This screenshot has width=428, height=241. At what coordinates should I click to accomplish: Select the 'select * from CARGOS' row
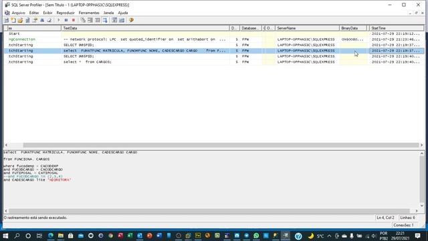tap(214, 62)
